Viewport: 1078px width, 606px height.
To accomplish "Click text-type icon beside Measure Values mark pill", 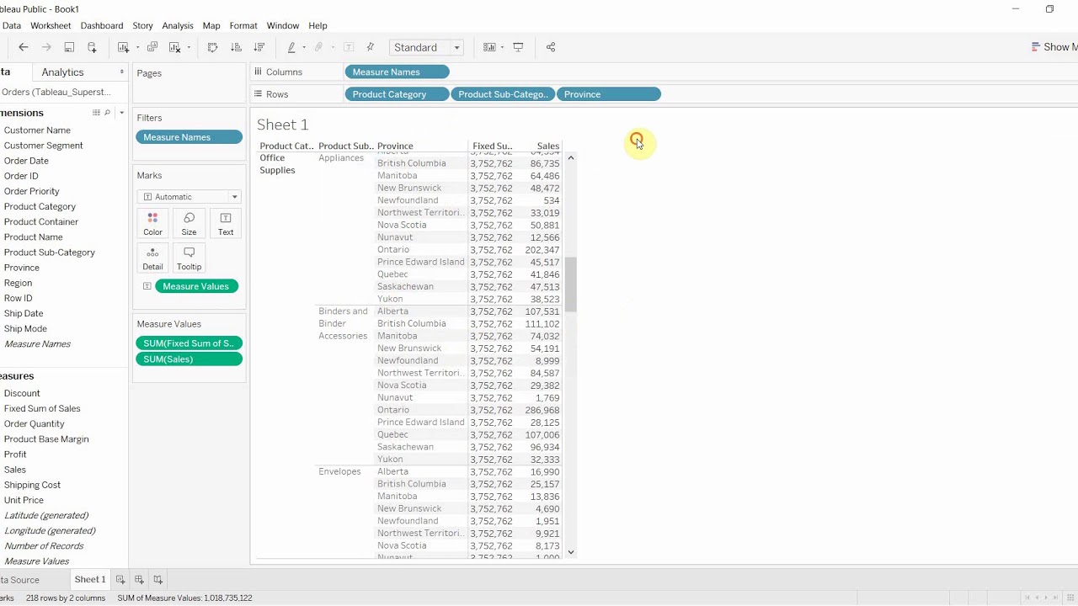I will click(147, 286).
